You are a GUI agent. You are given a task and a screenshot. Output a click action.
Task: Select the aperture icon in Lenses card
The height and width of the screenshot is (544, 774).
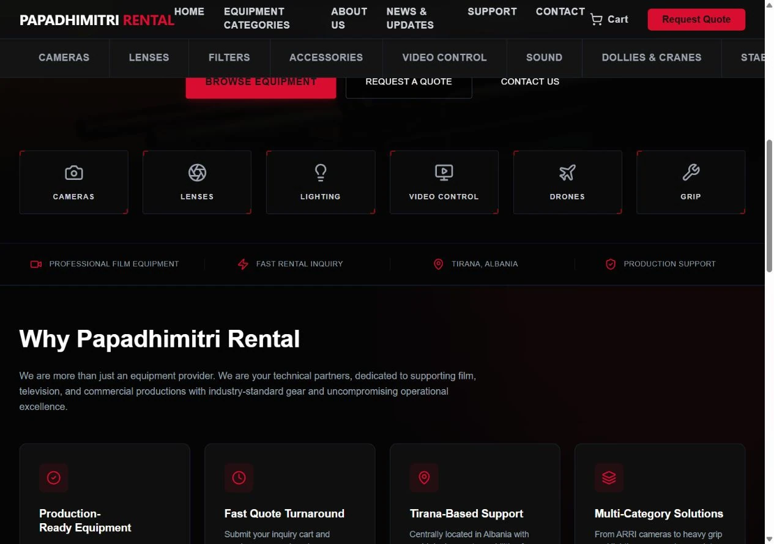(x=197, y=173)
